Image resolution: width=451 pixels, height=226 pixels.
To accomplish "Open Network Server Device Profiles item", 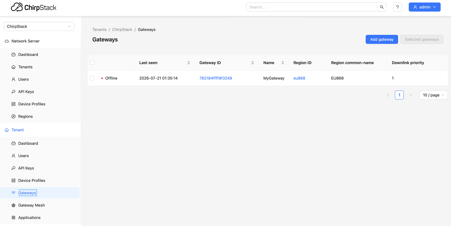I will click(x=40, y=104).
